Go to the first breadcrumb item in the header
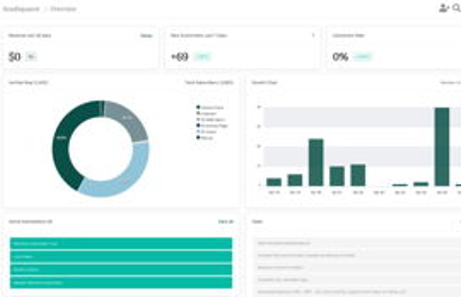Image resolution: width=461 pixels, height=297 pixels. coord(21,9)
